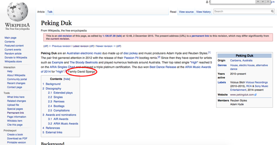This screenshot has height=145, width=277.
Task: Click the sidebar Permanent link
Action: coord(15,113)
